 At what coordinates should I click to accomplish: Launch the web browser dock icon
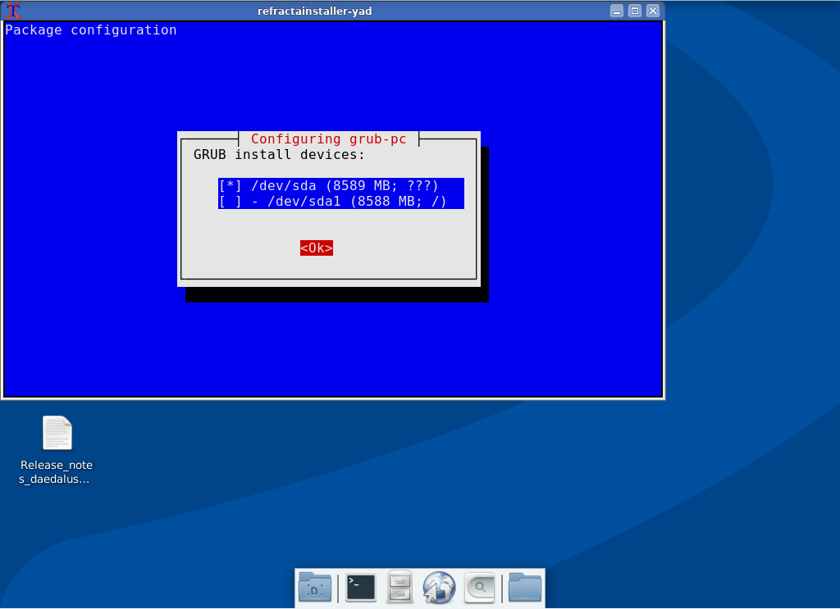coord(439,587)
